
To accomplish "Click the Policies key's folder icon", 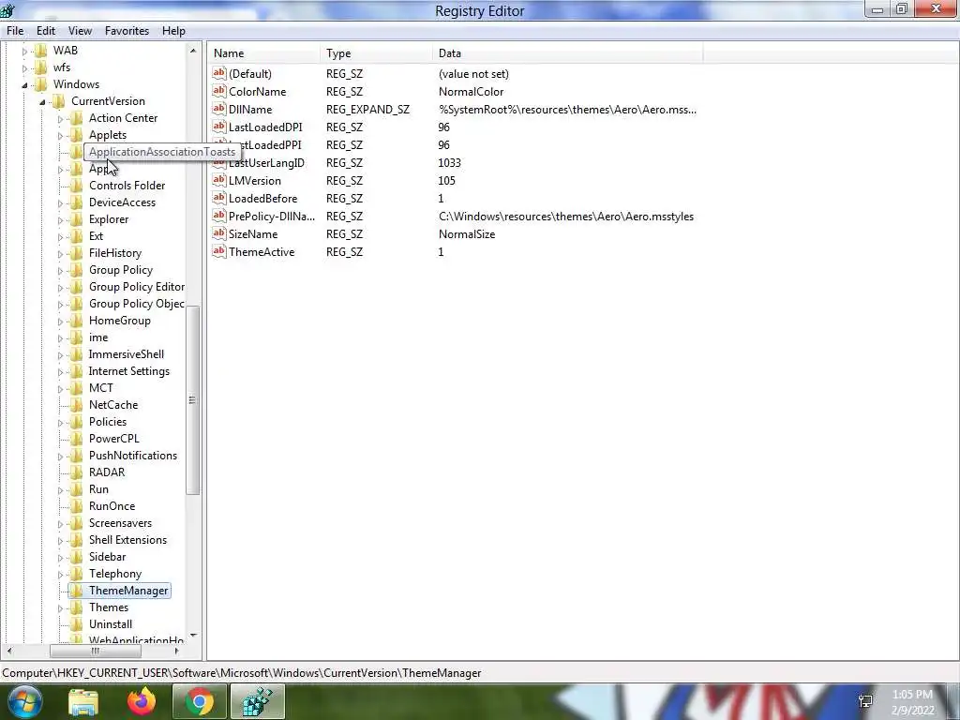I will click(x=76, y=422).
